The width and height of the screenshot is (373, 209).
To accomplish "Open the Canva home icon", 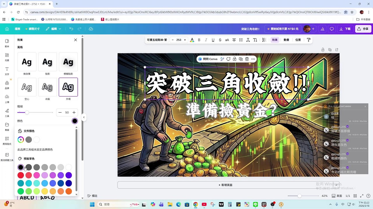I will 7,29.
